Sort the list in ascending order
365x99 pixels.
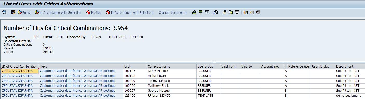point(194,12)
